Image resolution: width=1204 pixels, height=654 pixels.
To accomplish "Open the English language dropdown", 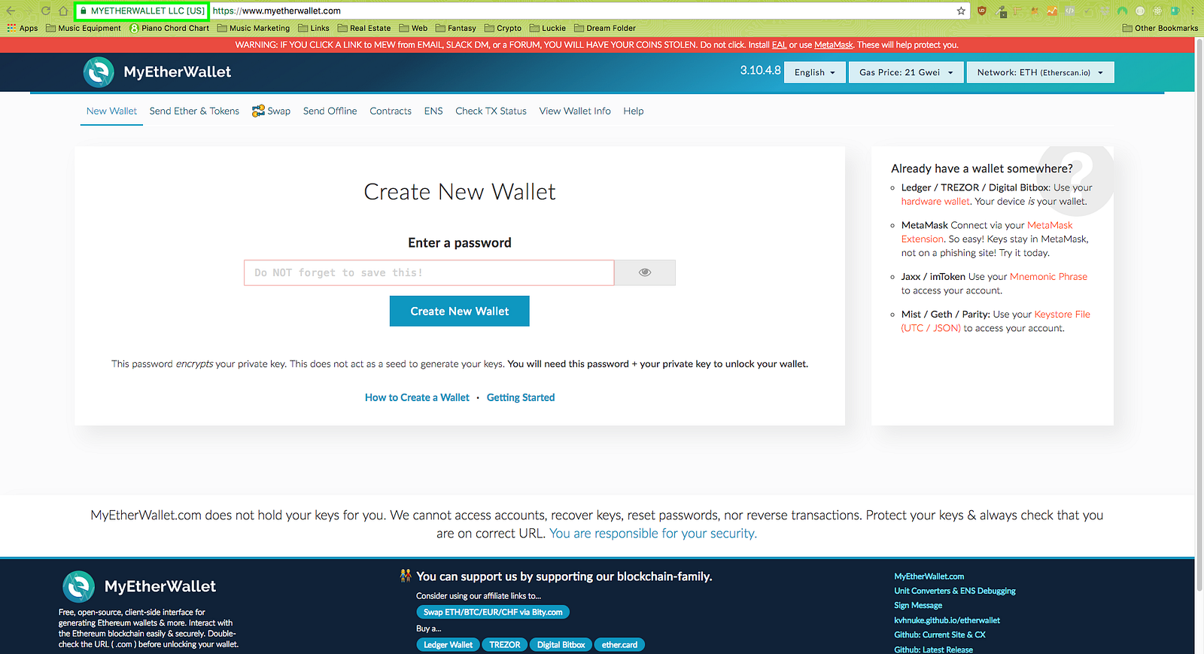I will pyautogui.click(x=815, y=72).
